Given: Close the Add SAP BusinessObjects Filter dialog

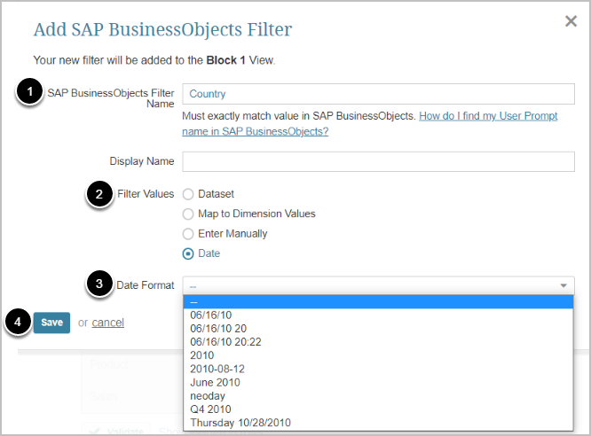Looking at the screenshot, I should (571, 21).
